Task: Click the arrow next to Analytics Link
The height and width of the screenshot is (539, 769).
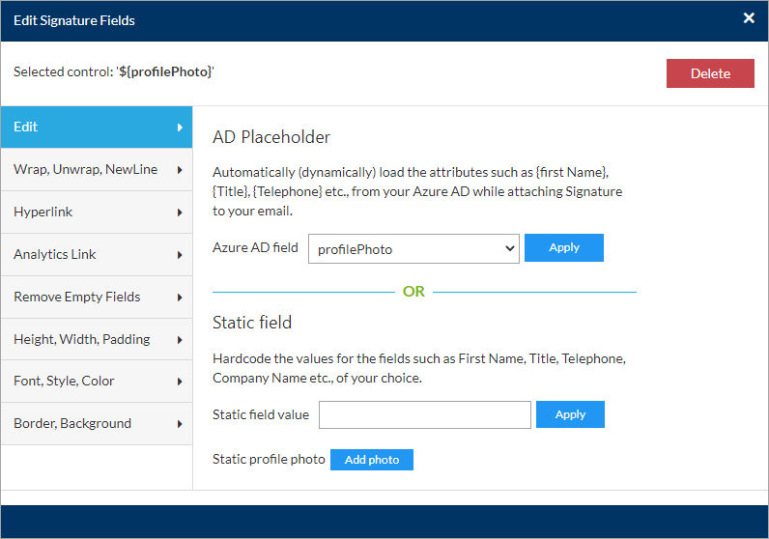Action: click(x=180, y=255)
